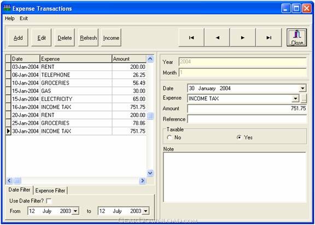Switch to the Expense Filter tab
The height and width of the screenshot is (225, 315).
50,191
